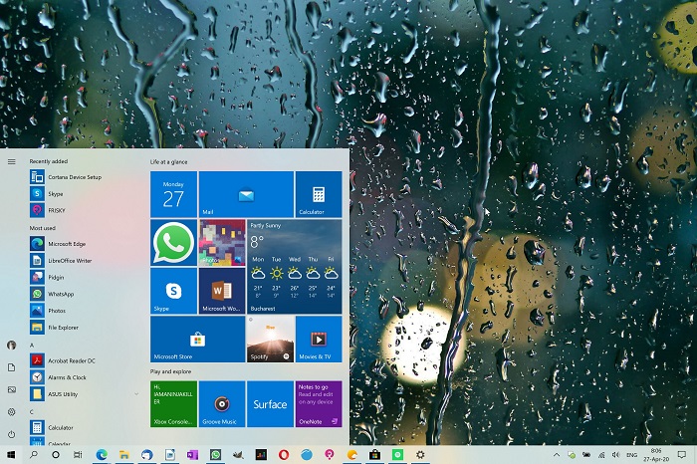Open Pidgin from Most used

[85, 277]
